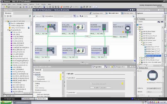Collapse the Fail-safe node in properties tree

click(34, 75)
